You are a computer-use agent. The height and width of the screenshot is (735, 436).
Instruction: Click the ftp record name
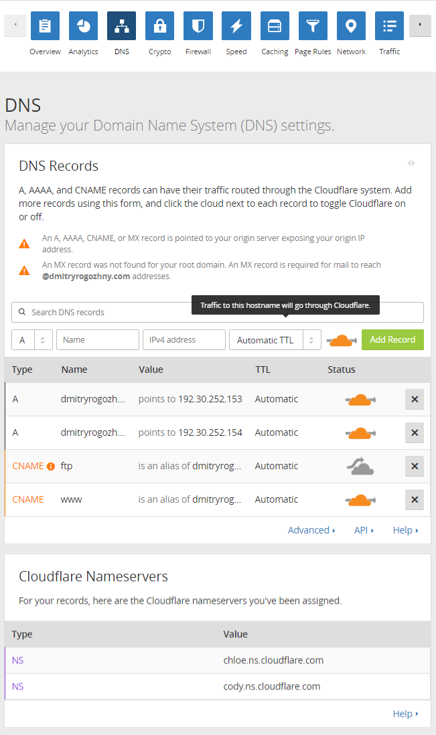coord(66,466)
